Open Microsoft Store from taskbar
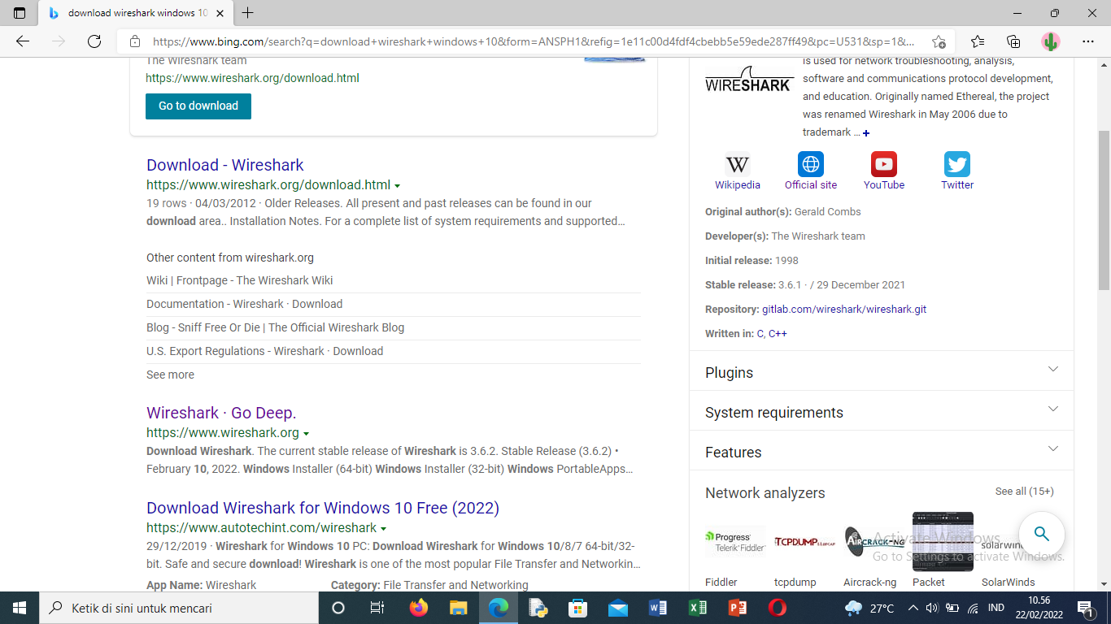Screen dimensions: 1111x624 [x=577, y=608]
